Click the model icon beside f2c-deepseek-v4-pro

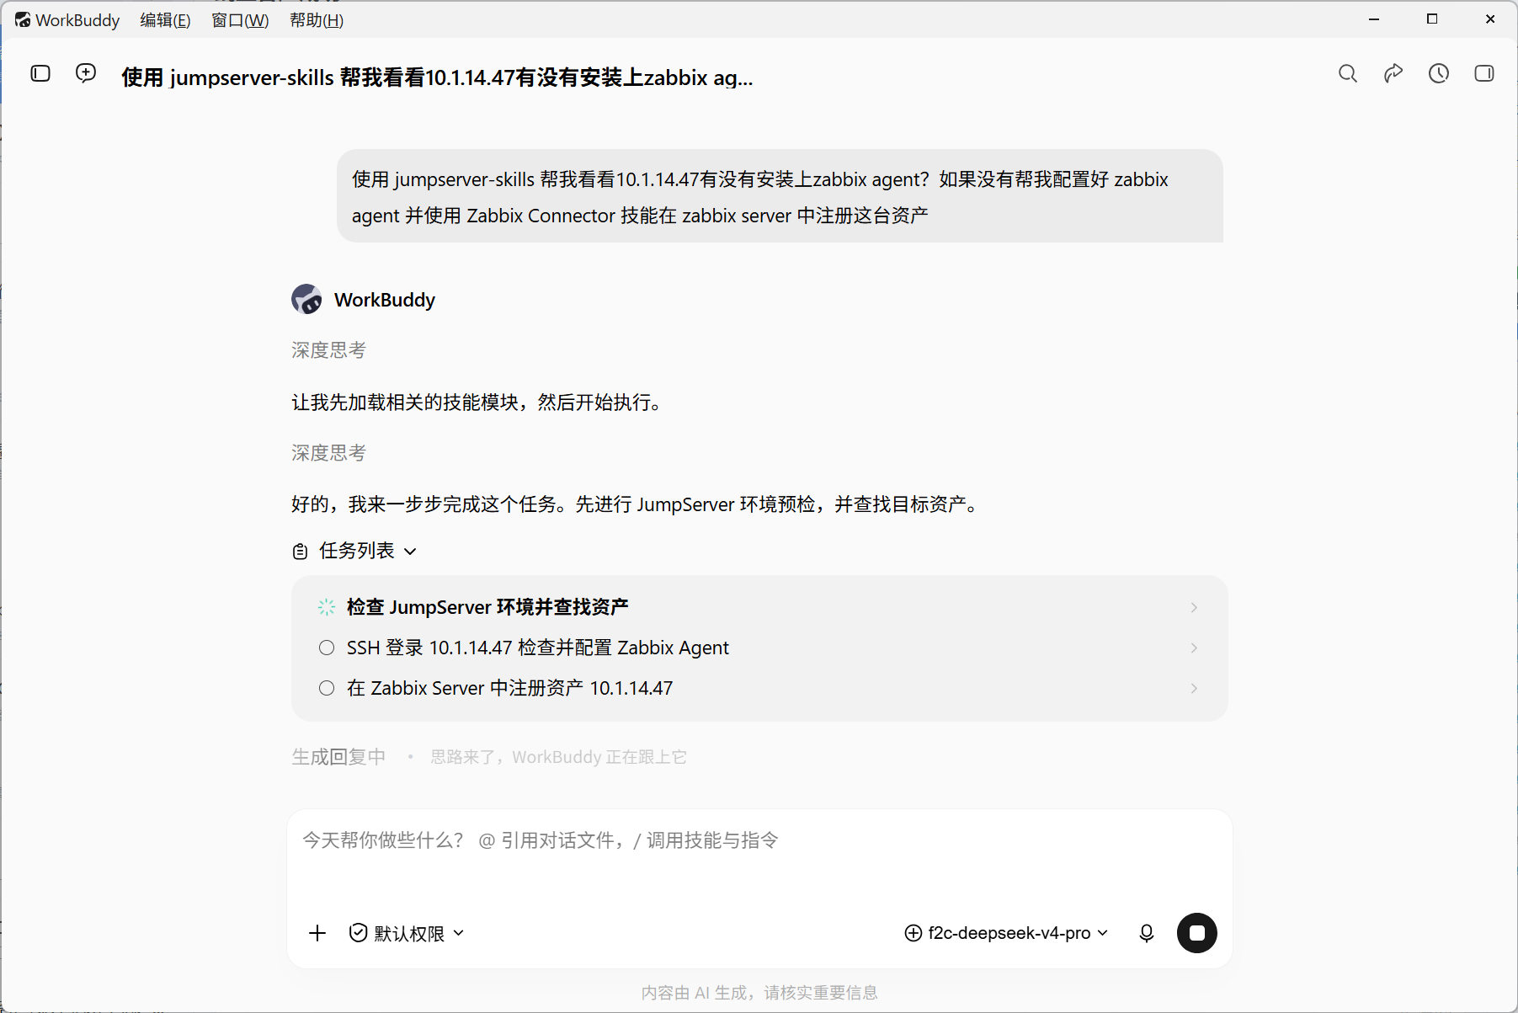913,933
